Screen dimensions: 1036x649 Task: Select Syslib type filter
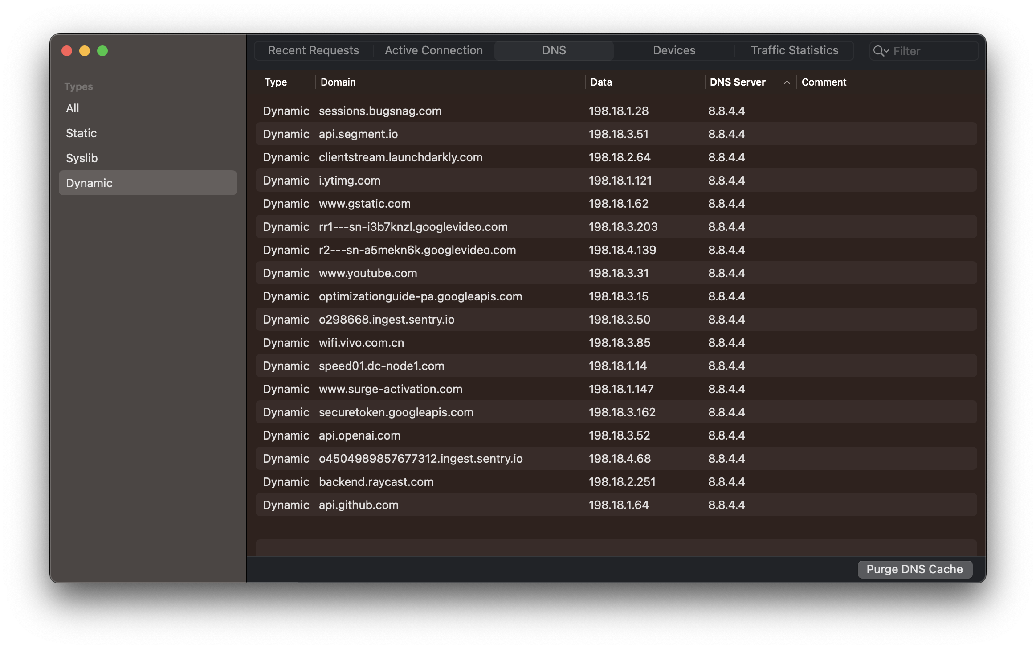tap(82, 158)
